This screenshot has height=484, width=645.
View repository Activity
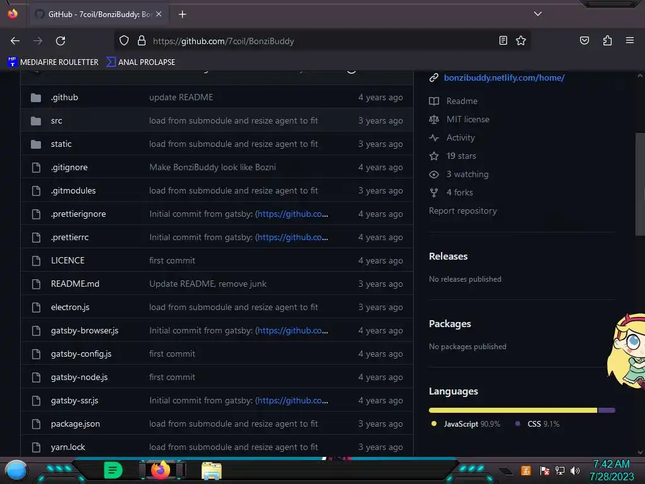pos(460,138)
